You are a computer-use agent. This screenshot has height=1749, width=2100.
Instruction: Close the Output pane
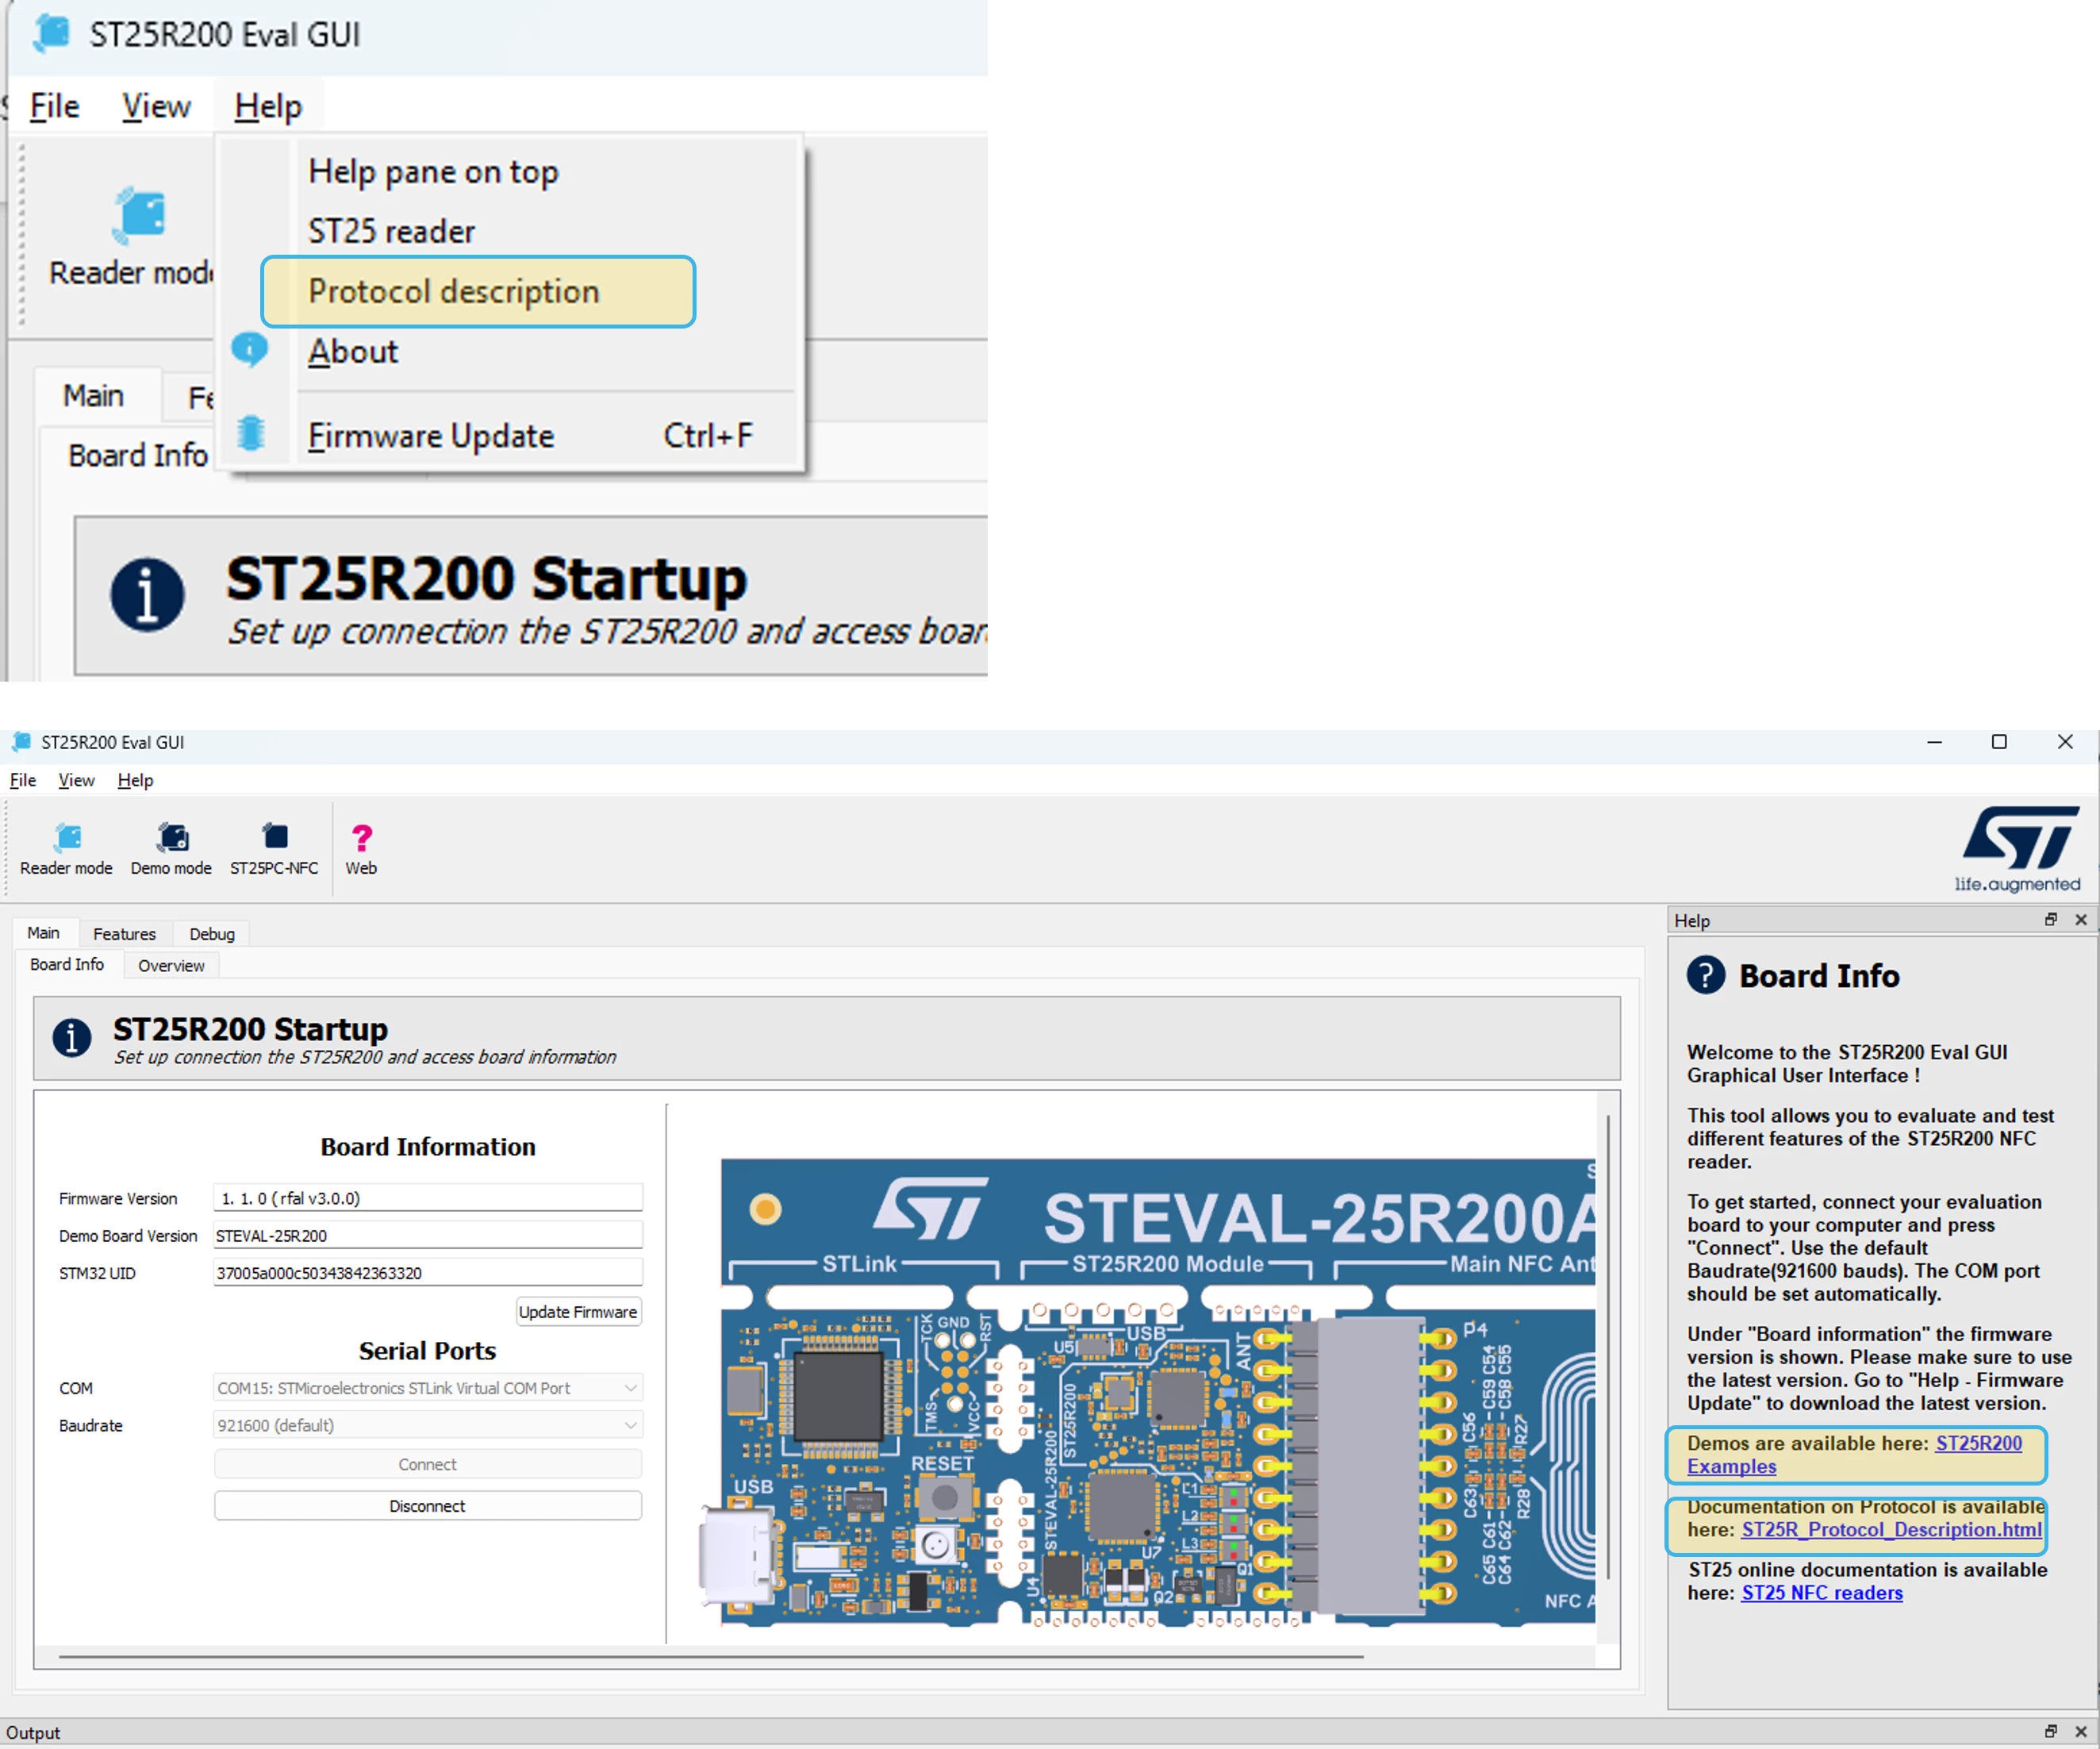2081,1731
